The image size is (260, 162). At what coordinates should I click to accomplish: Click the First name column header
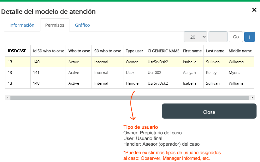[192, 51]
